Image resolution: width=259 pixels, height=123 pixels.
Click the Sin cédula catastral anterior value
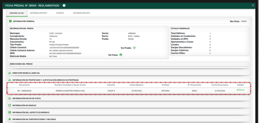coord(61,50)
